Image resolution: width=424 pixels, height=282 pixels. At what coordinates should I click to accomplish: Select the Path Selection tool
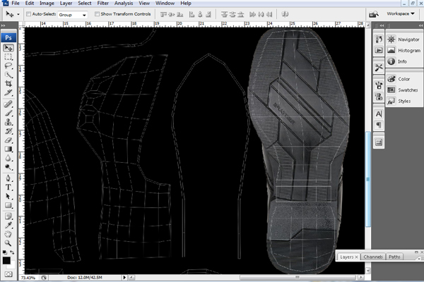(x=8, y=196)
